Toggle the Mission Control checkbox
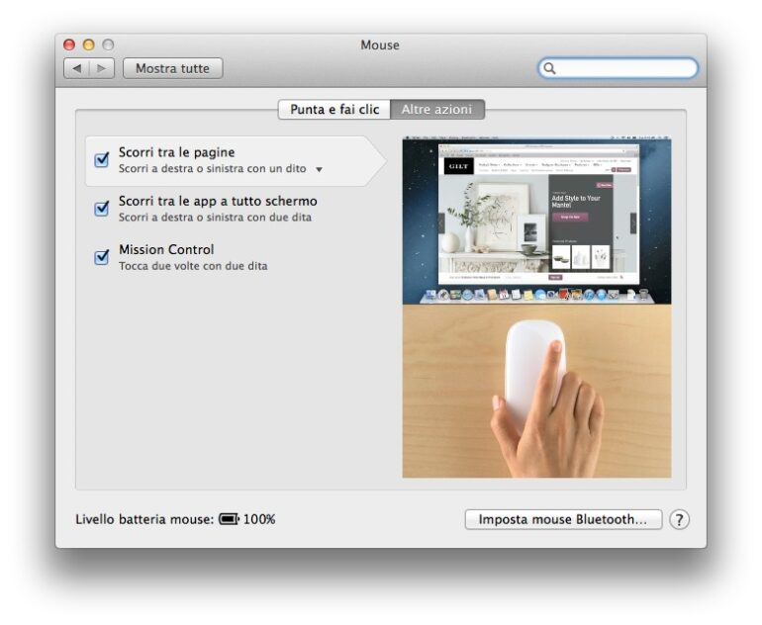The image size is (762, 625). tap(101, 257)
